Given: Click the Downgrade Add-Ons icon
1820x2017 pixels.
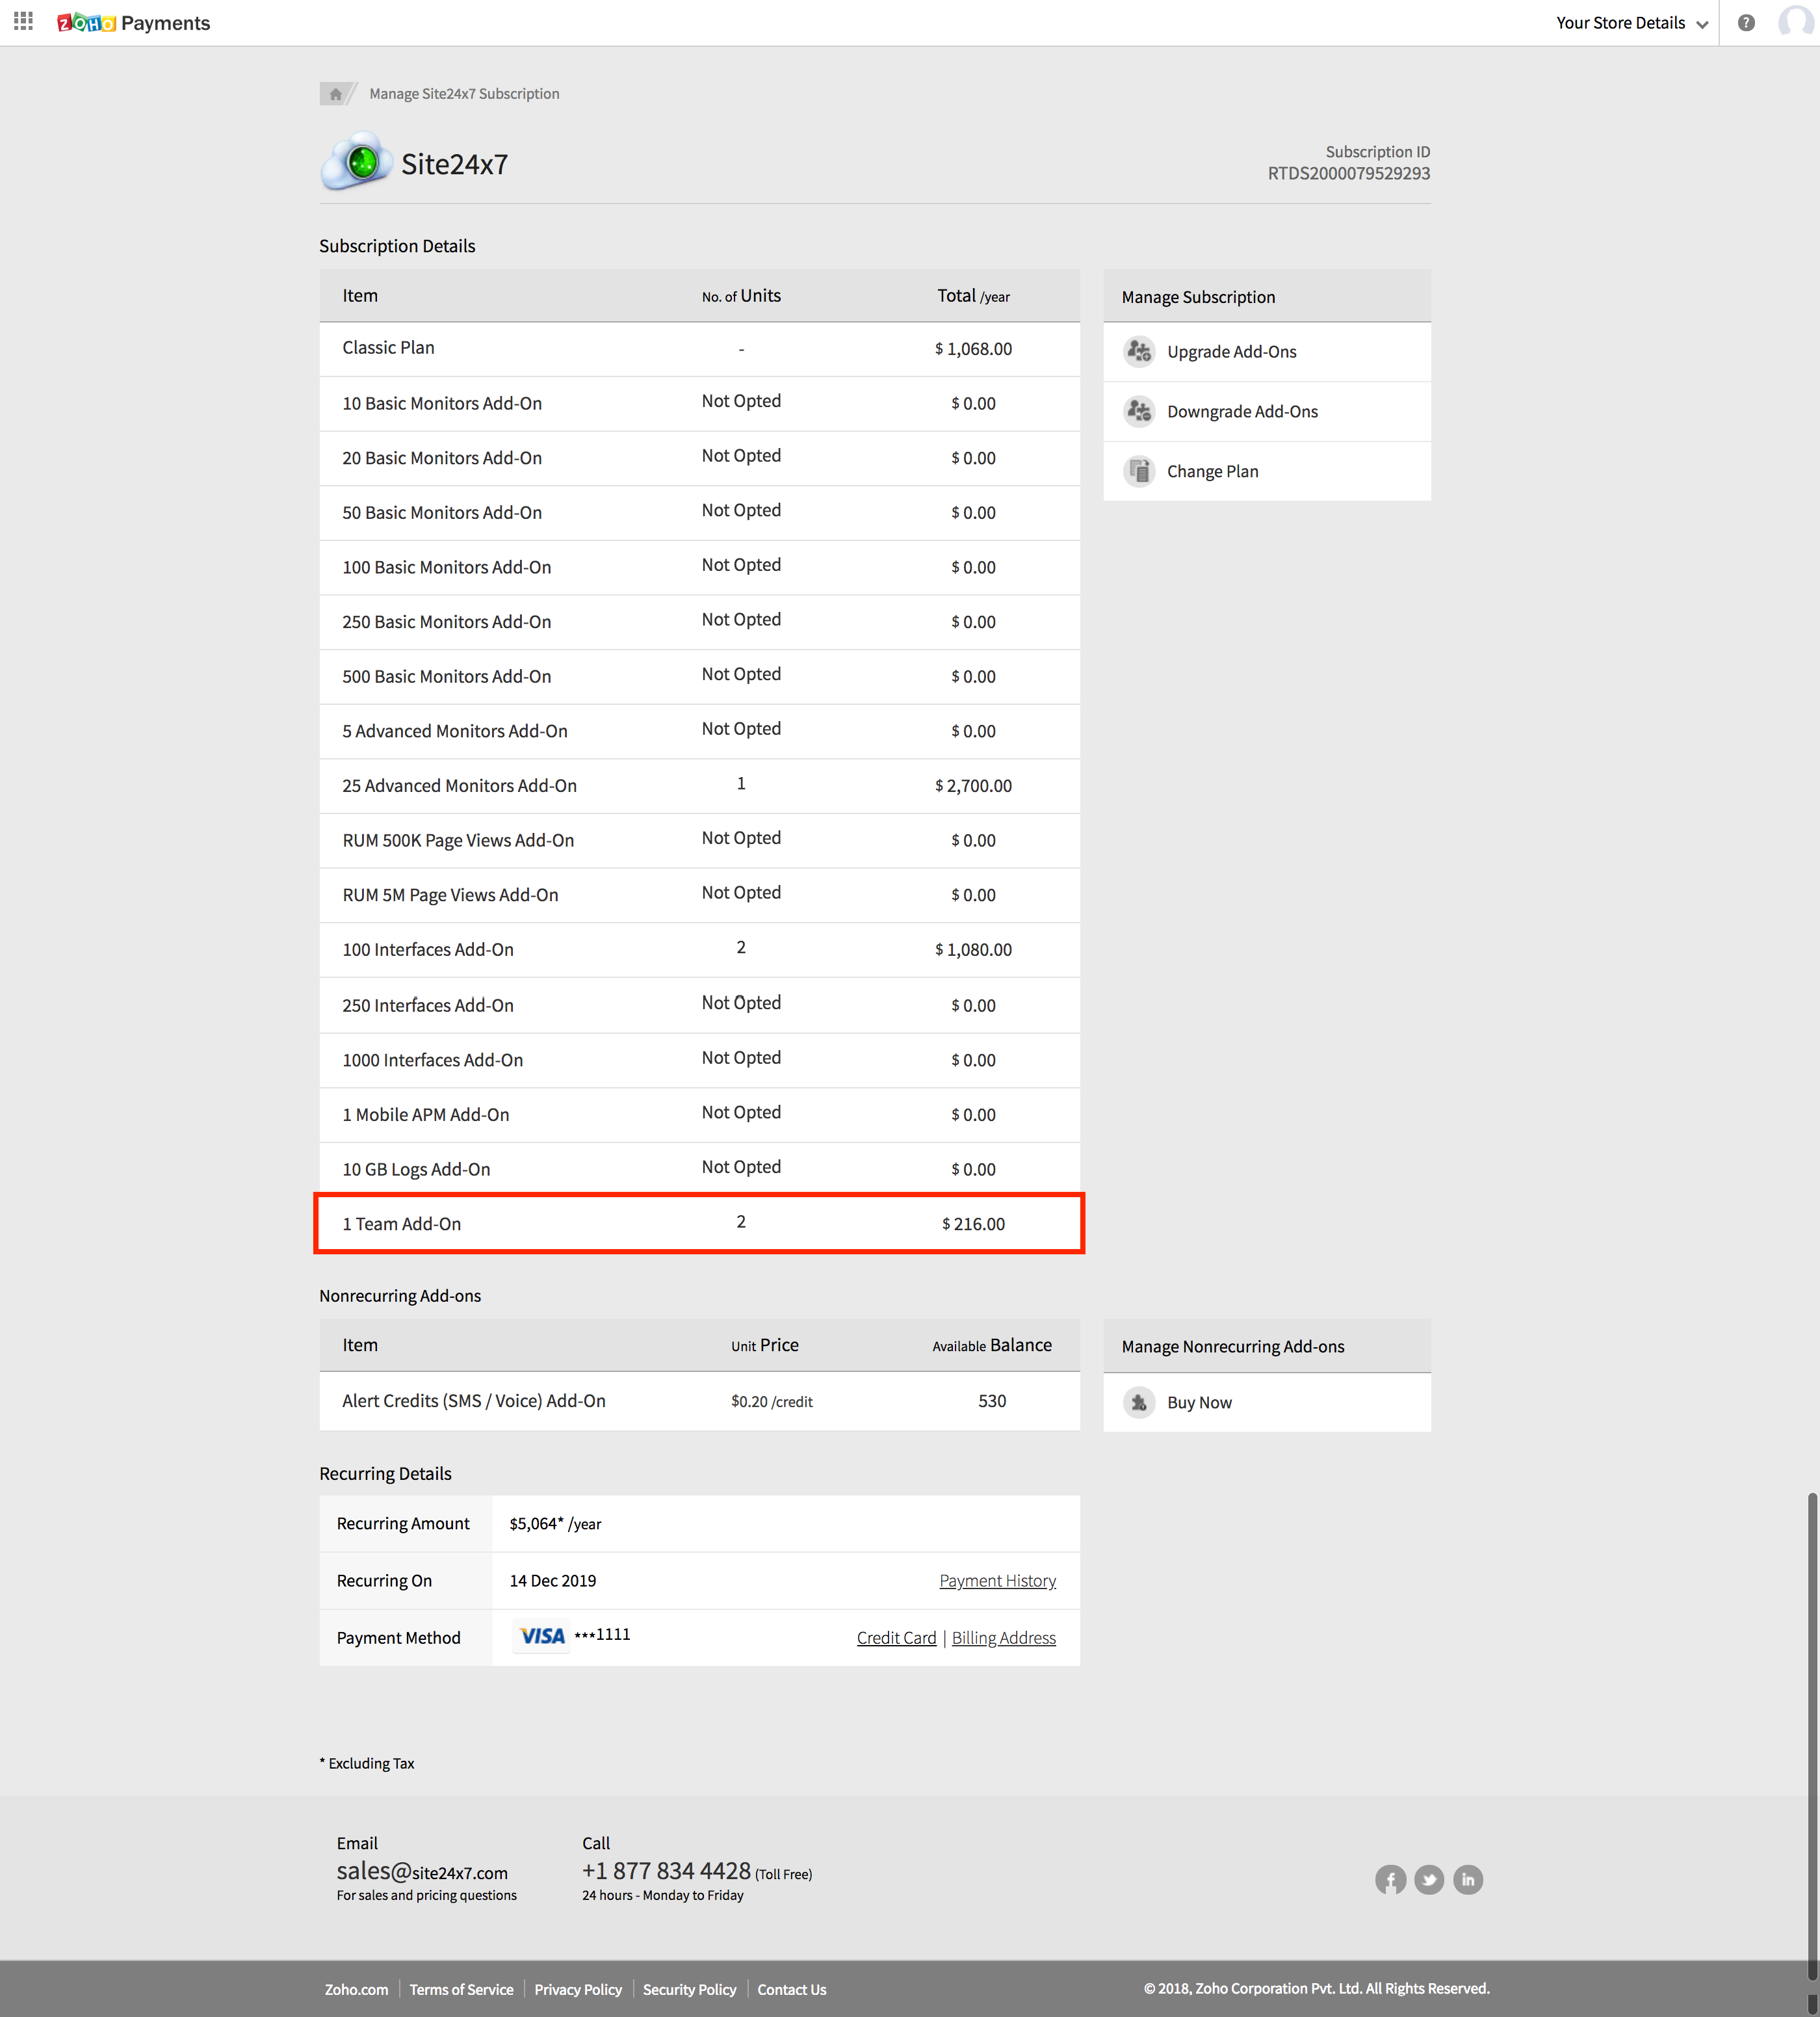Looking at the screenshot, I should pyautogui.click(x=1139, y=411).
